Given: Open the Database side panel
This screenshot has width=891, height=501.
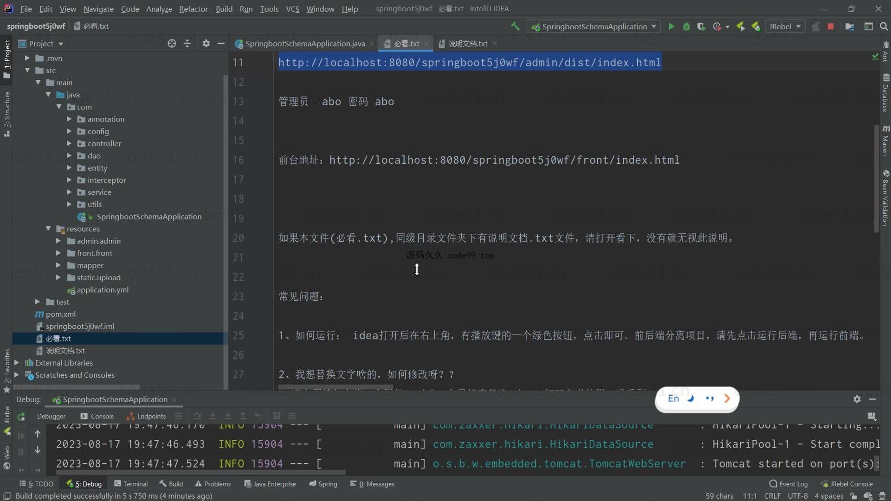Looking at the screenshot, I should (885, 93).
